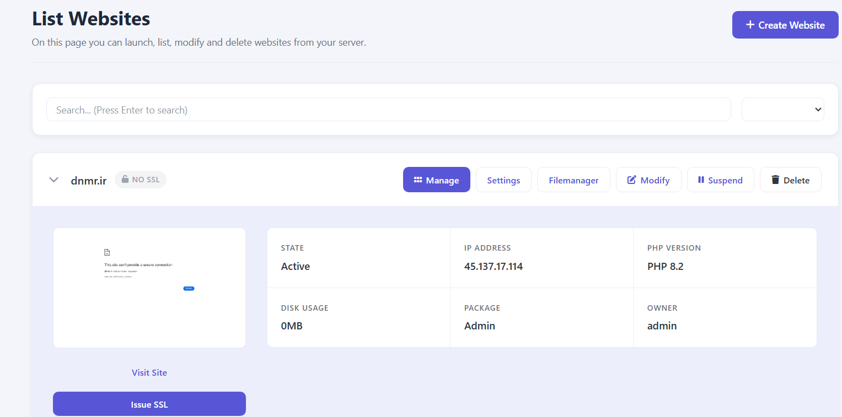Open the filter dropdown next to search
The height and width of the screenshot is (417, 842).
click(783, 110)
